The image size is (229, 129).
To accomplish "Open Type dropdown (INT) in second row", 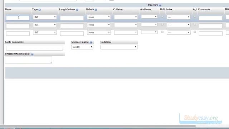I will (45, 25).
